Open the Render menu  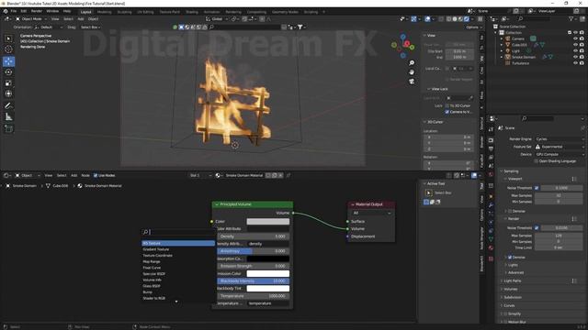(37, 12)
